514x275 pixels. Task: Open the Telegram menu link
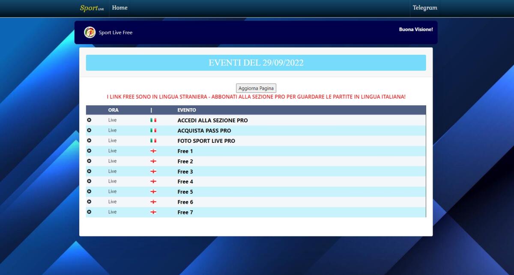[x=424, y=8]
